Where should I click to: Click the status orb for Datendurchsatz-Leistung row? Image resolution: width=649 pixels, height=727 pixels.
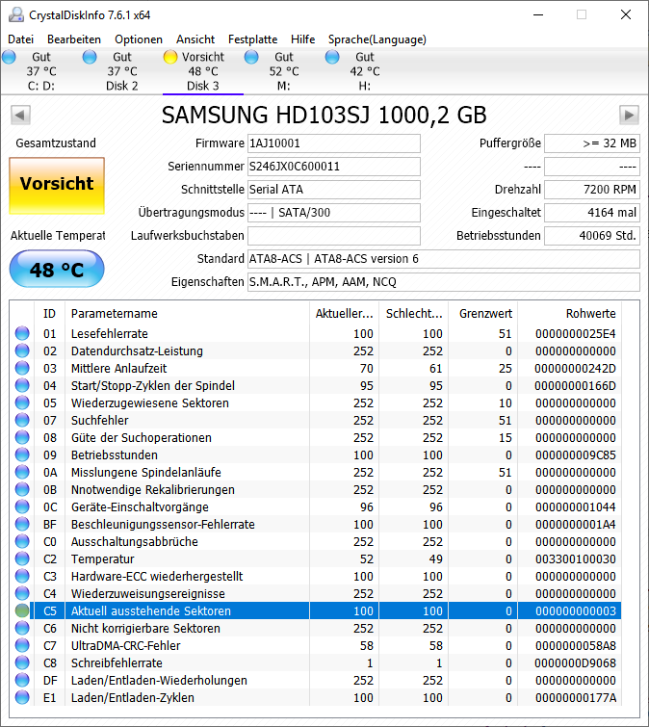22,351
